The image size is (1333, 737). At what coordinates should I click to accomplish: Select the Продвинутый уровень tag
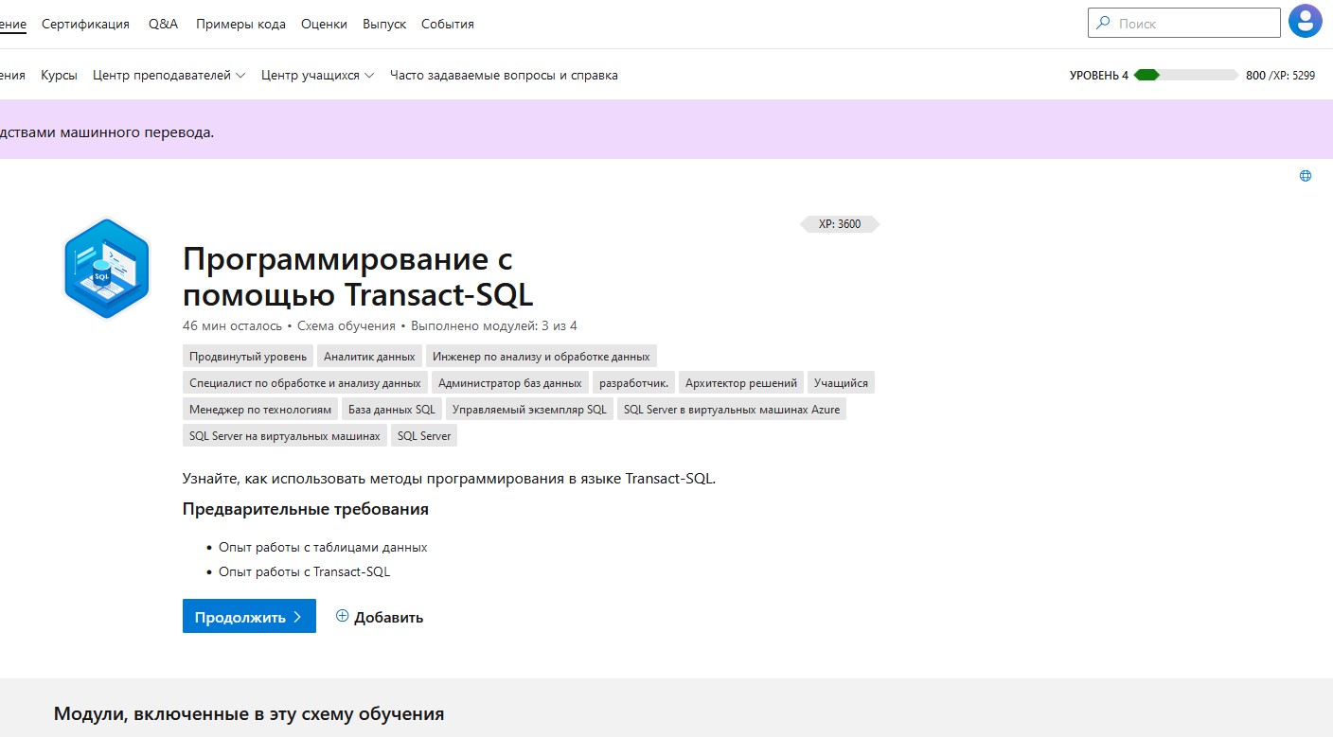coord(248,357)
